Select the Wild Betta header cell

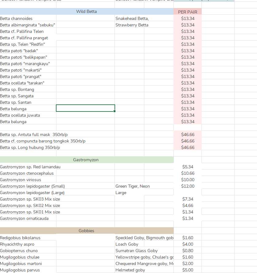86,11
